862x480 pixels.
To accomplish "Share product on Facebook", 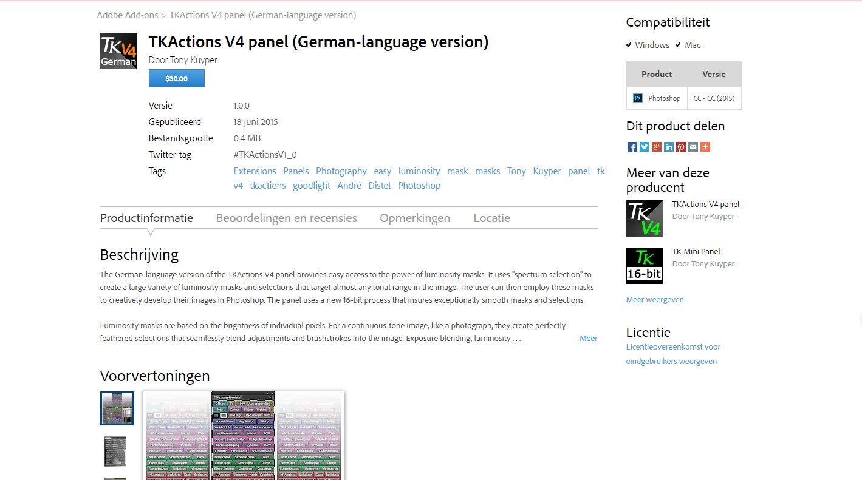I will (632, 147).
